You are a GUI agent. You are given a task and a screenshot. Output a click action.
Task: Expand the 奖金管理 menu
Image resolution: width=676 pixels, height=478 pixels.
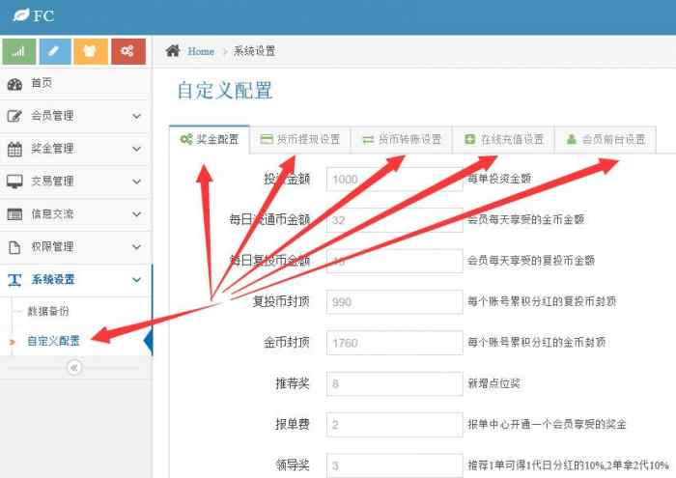(x=75, y=149)
